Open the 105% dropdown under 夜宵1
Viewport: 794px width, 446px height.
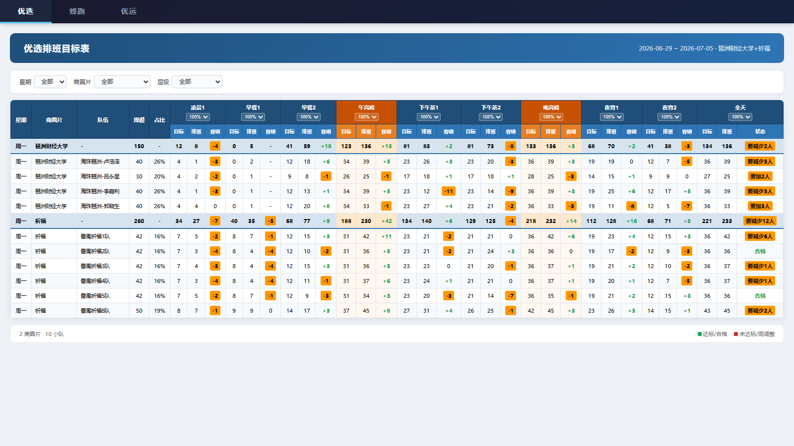[x=612, y=117]
